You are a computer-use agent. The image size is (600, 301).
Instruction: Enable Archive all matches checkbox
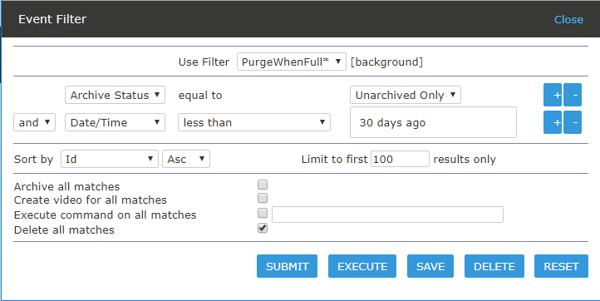coord(263,185)
